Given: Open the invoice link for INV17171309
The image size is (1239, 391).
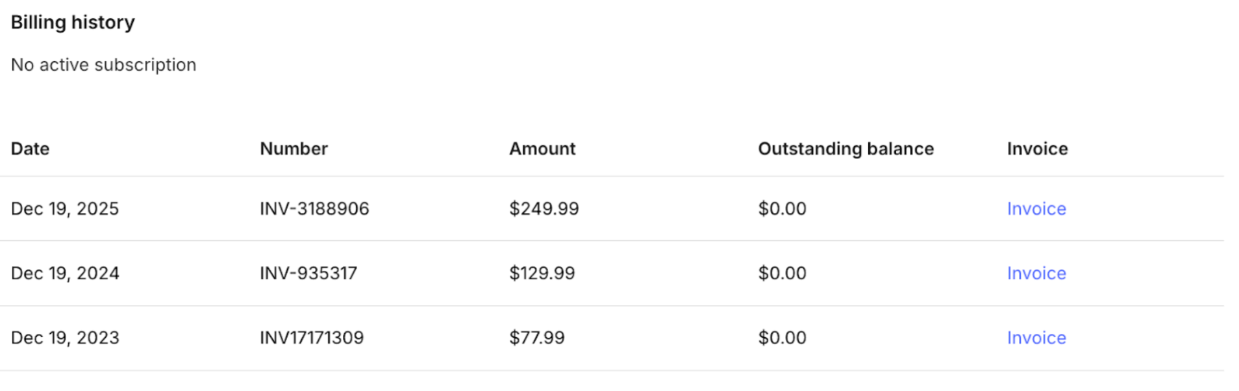Looking at the screenshot, I should click(x=1036, y=338).
